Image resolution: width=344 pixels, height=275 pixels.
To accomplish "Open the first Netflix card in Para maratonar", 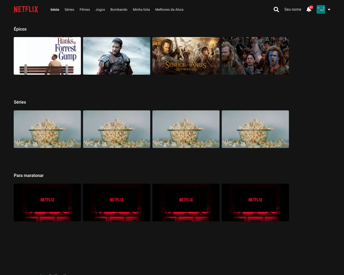I will click(47, 202).
